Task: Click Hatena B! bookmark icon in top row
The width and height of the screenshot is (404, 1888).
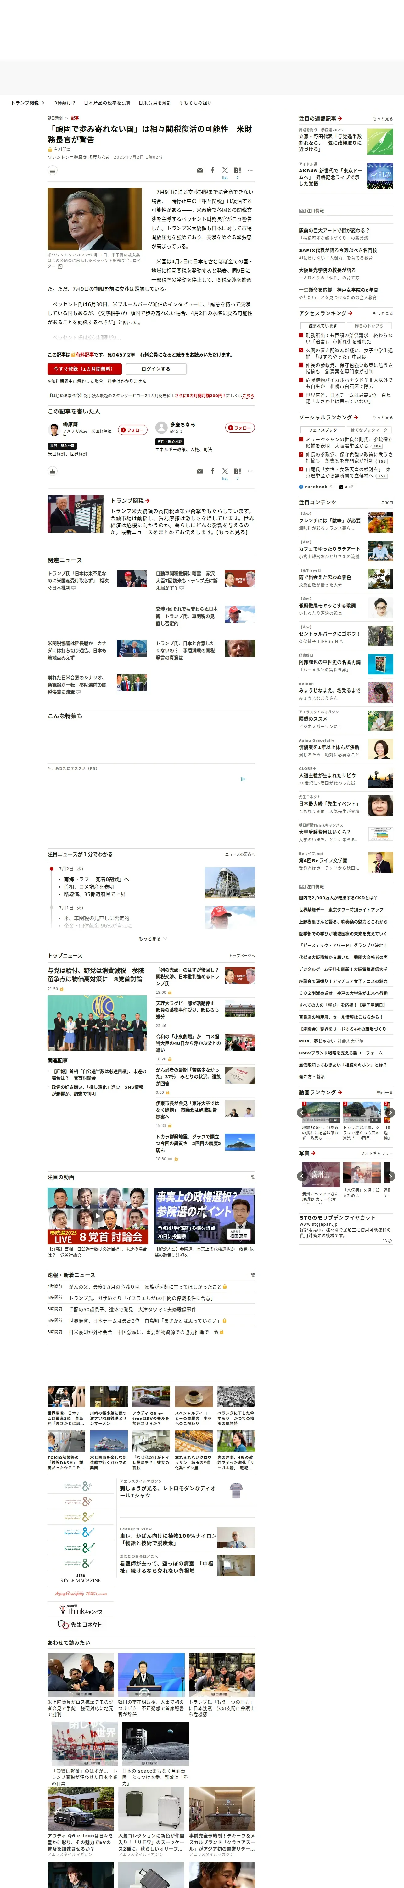Action: click(238, 170)
